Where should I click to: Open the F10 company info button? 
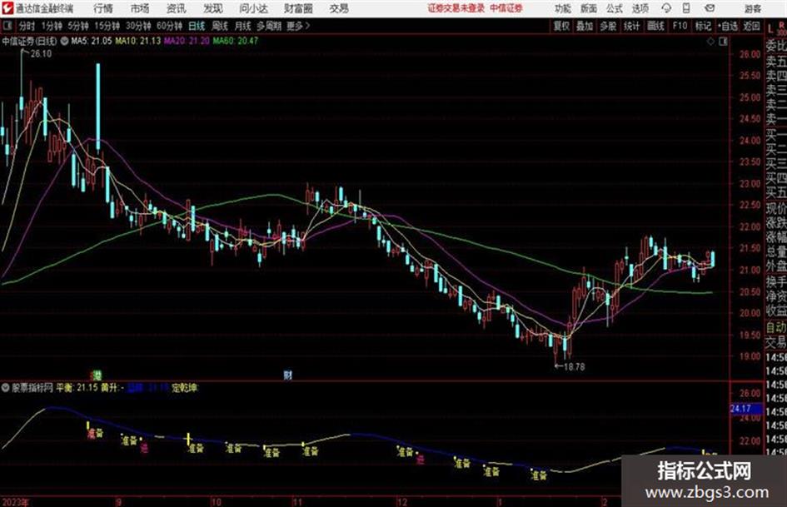[680, 26]
